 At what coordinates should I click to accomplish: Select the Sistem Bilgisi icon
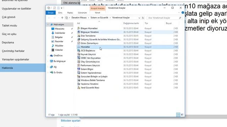click(79, 69)
